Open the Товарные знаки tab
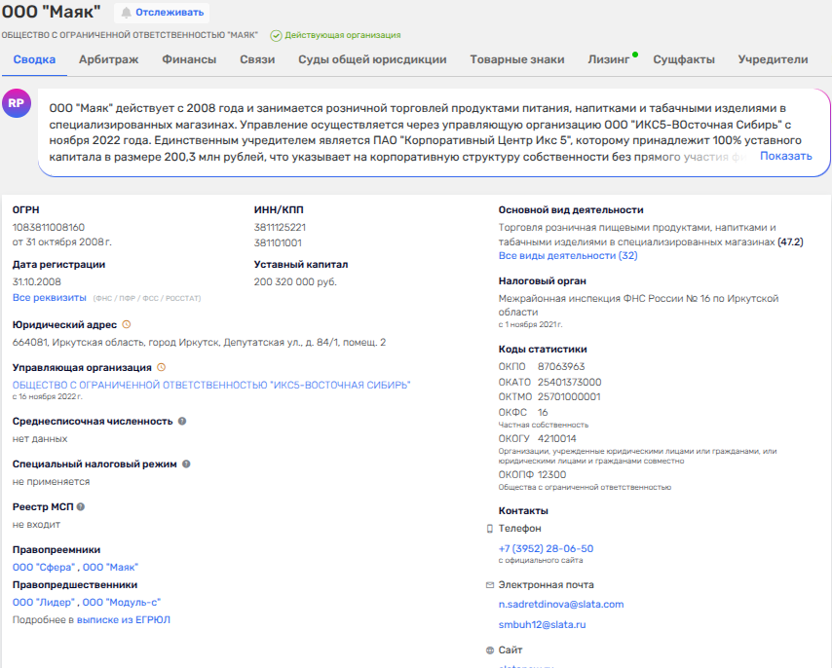 [516, 59]
